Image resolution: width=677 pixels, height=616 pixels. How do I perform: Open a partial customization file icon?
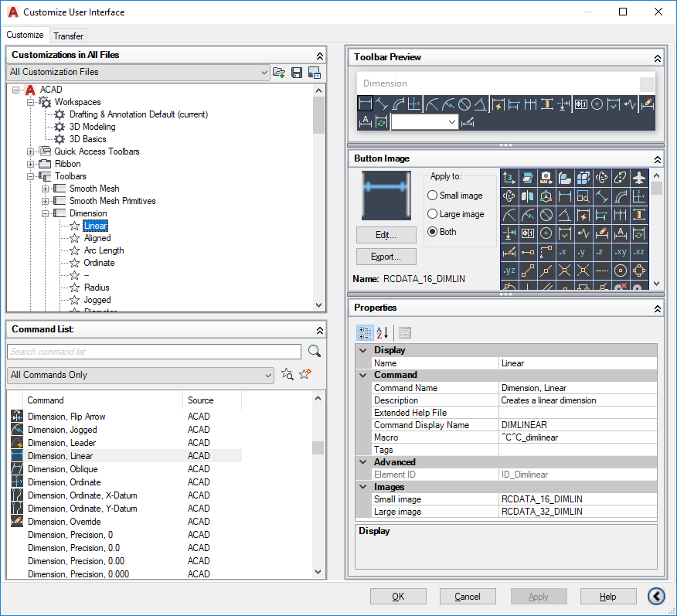pos(279,73)
